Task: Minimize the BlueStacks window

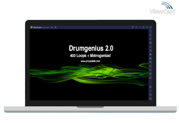Action: [140, 27]
